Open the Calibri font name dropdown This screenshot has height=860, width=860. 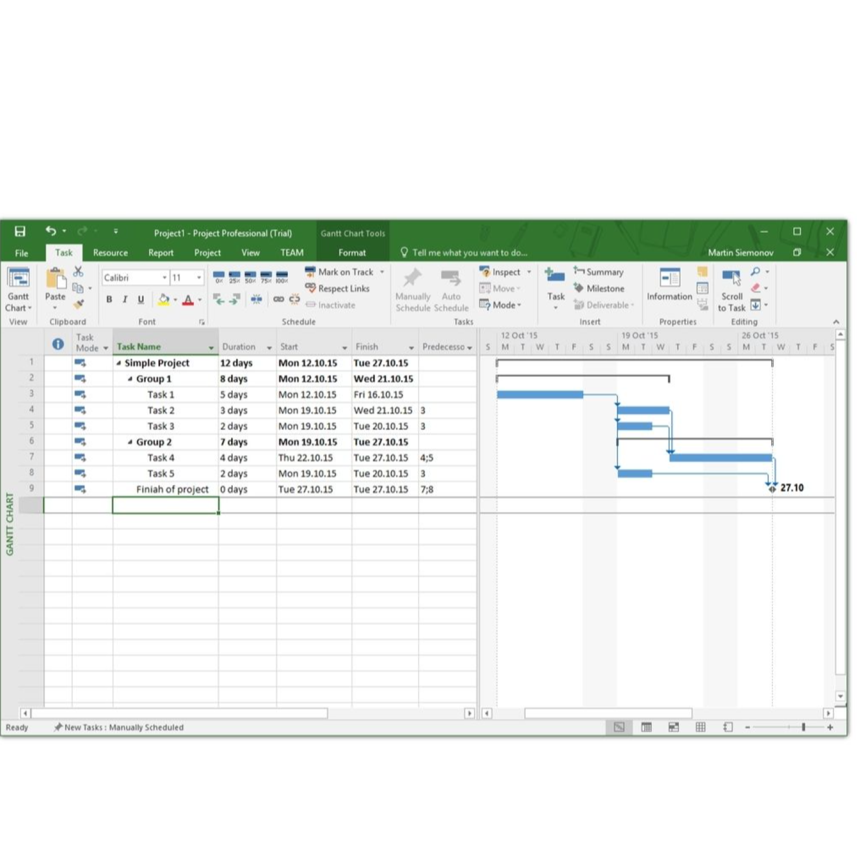click(165, 277)
